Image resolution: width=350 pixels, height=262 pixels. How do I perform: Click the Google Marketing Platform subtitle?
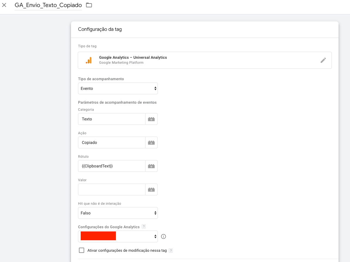coord(121,63)
